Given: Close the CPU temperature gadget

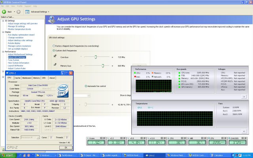Looking at the screenshot, I should click(x=185, y=138).
